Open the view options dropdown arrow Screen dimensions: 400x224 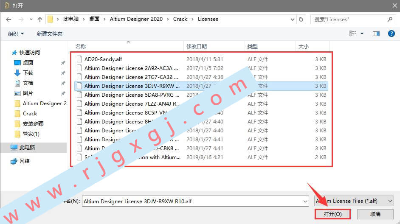[x=362, y=34]
